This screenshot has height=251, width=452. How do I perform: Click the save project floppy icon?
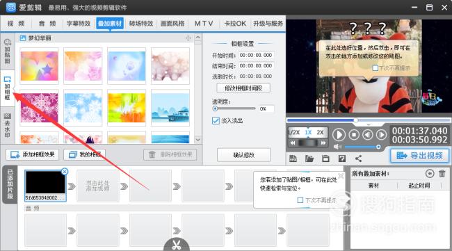point(325,159)
